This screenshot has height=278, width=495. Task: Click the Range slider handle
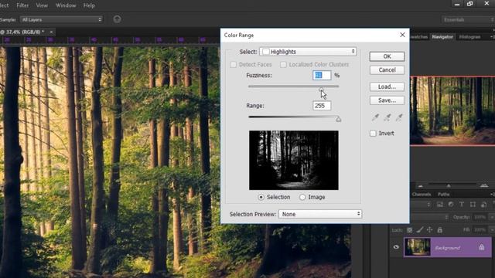pos(339,119)
